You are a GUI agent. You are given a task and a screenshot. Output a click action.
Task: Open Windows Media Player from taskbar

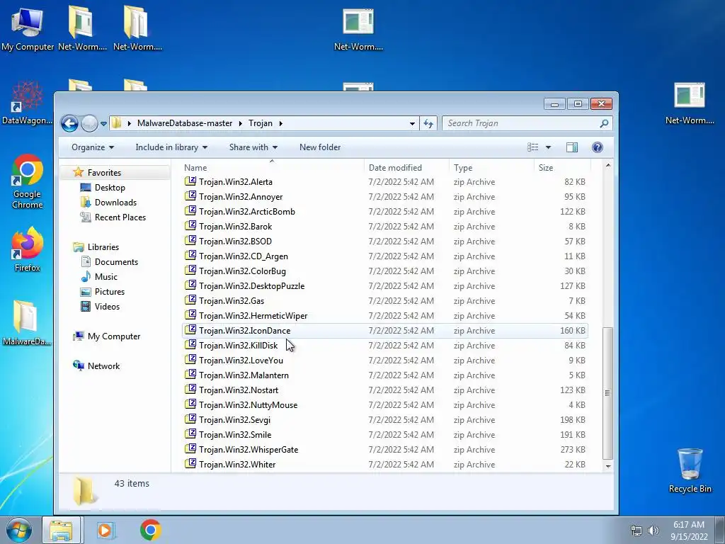tap(105, 530)
